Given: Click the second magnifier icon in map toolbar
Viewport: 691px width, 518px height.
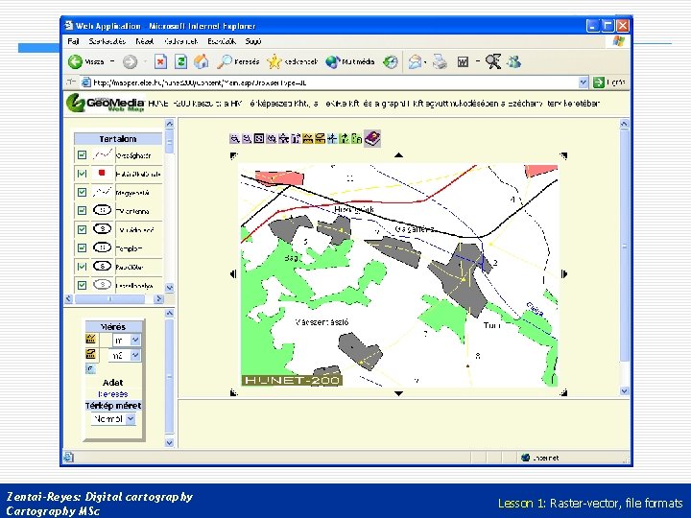Looking at the screenshot, I should (248, 139).
